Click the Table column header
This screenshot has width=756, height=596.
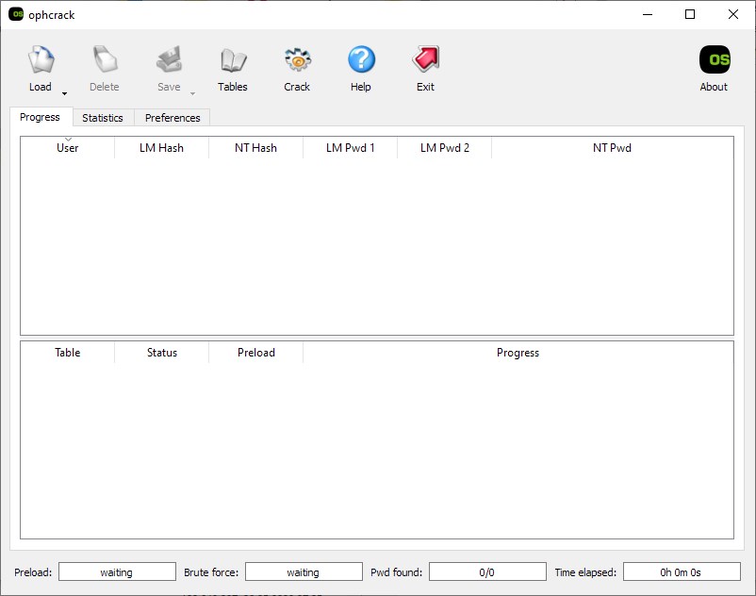pos(68,353)
